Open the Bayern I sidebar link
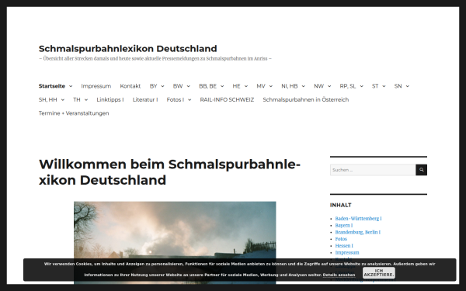 pyautogui.click(x=344, y=225)
